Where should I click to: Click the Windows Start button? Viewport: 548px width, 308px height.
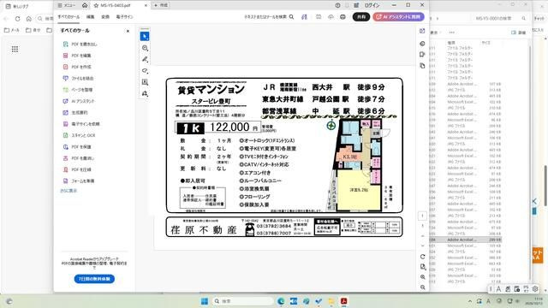coord(205,301)
